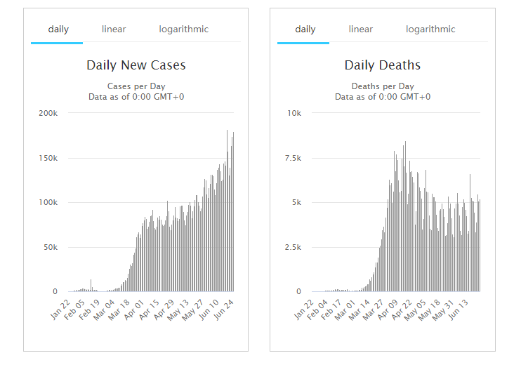Select the daily tab above Daily New Cases
Image resolution: width=521 pixels, height=372 pixels.
coord(58,29)
